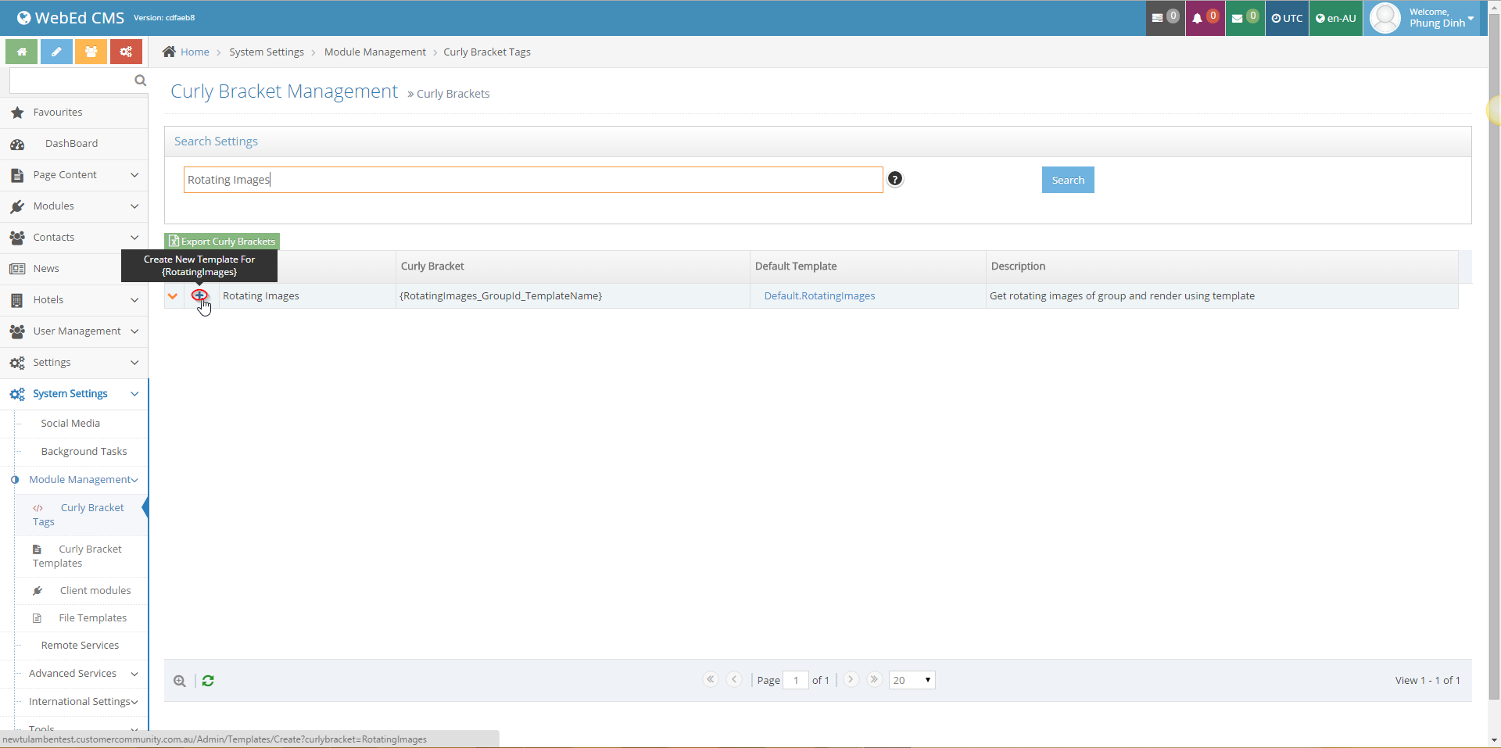Image resolution: width=1501 pixels, height=748 pixels.
Task: Select the DashBoard sidebar item
Action: (x=71, y=144)
